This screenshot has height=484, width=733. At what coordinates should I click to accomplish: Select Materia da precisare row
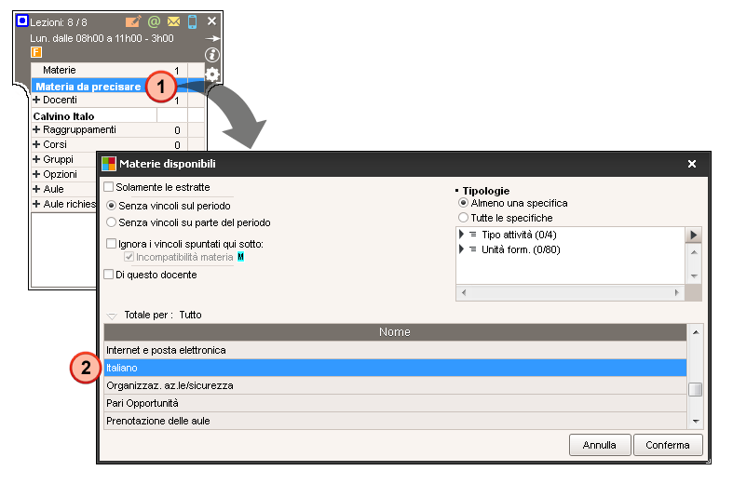[117, 87]
